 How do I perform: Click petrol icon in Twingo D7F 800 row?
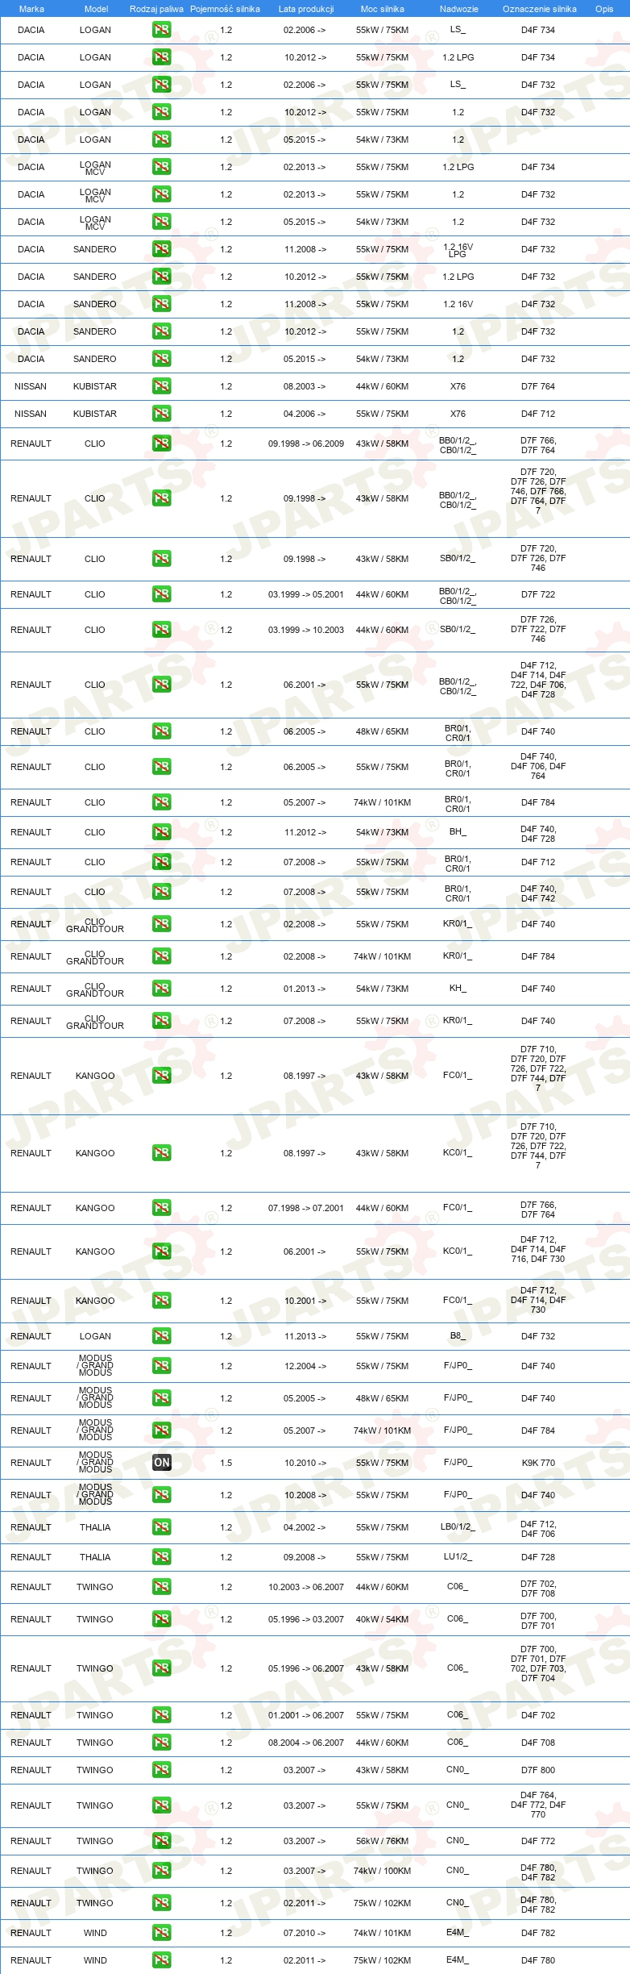[162, 1769]
